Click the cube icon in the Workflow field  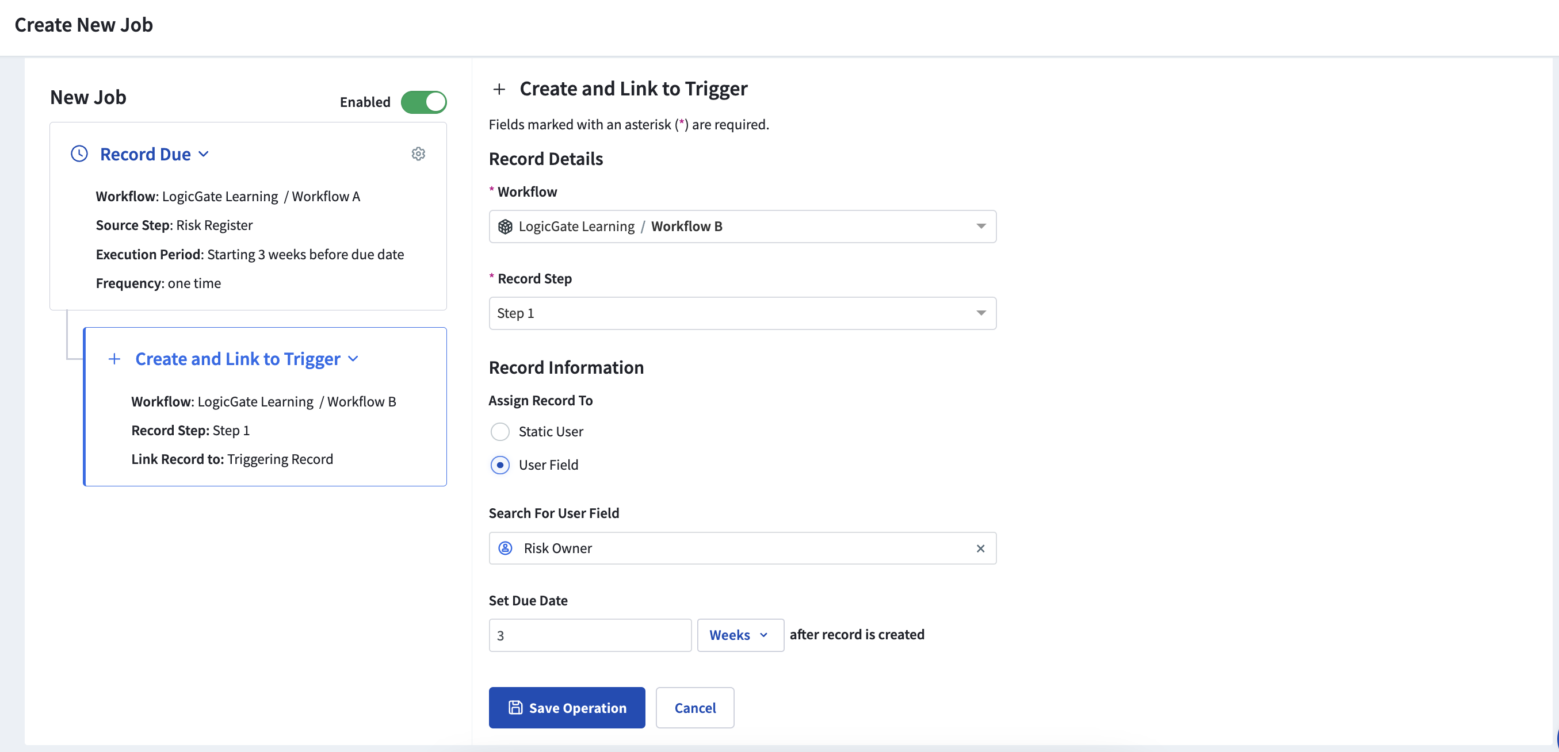505,227
